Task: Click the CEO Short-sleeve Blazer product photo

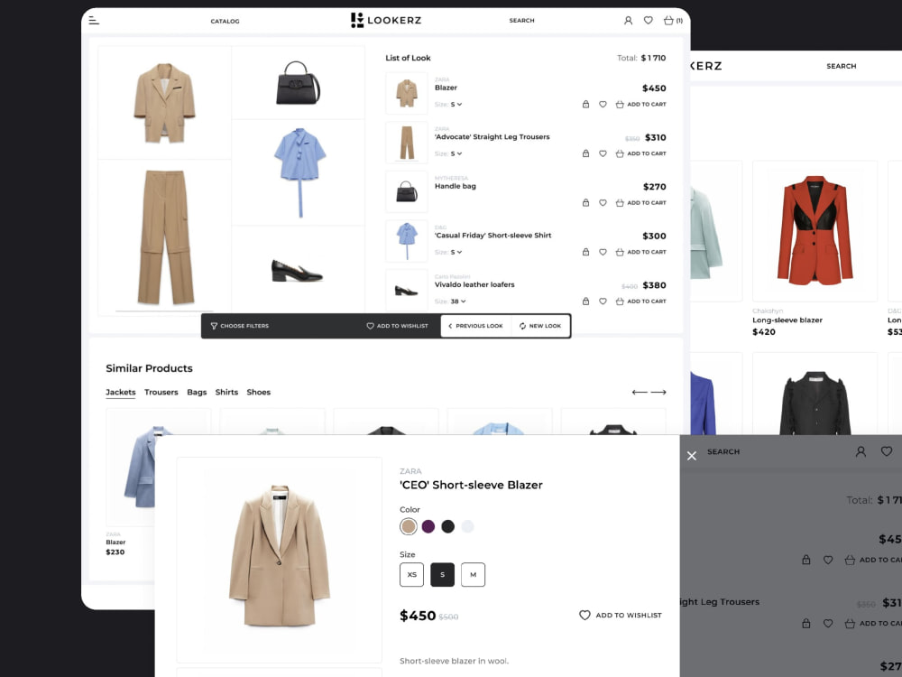Action: click(279, 560)
